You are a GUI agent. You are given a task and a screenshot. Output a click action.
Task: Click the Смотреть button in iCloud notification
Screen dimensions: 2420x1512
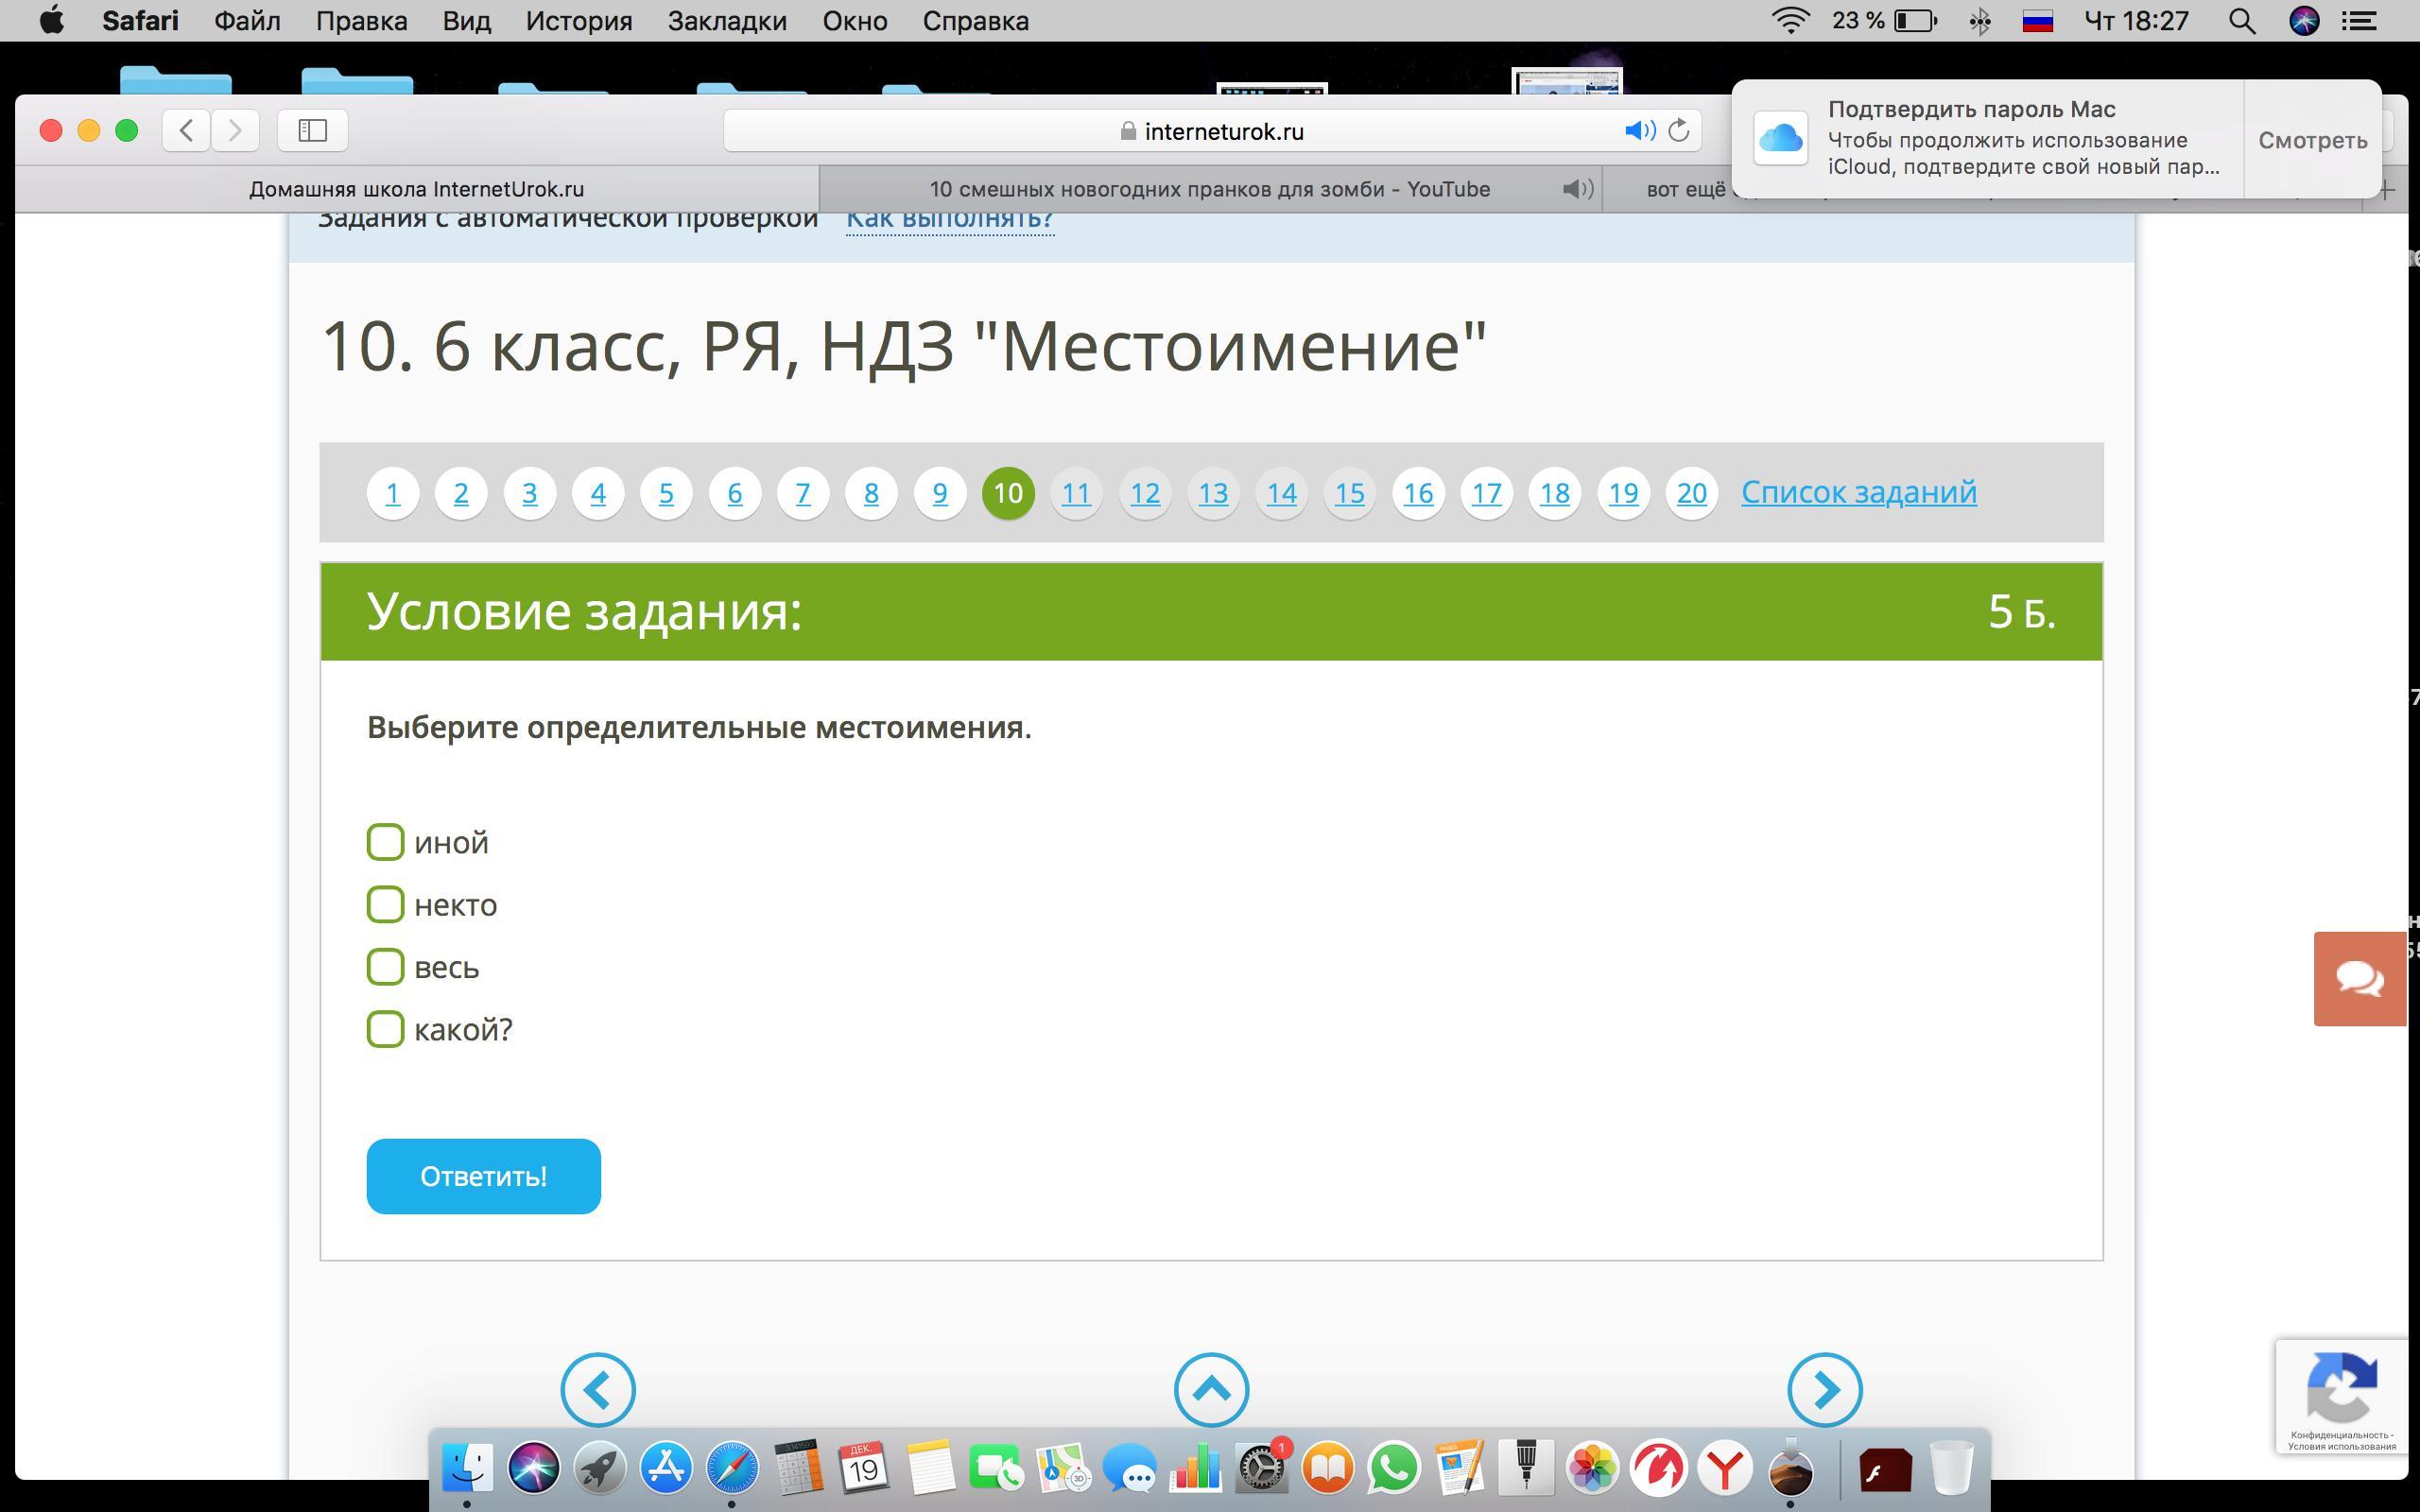click(2312, 140)
